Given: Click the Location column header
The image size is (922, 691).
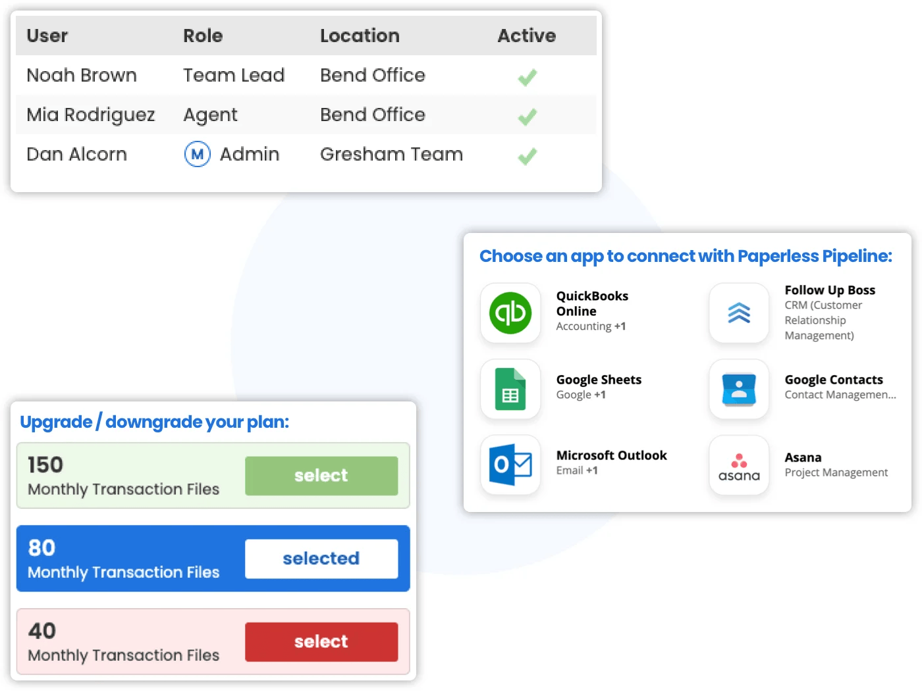Looking at the screenshot, I should click(x=360, y=36).
